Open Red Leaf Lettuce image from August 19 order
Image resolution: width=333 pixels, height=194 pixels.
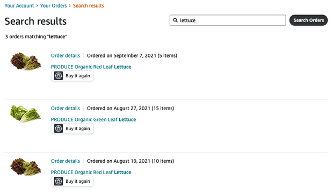[x=25, y=167]
